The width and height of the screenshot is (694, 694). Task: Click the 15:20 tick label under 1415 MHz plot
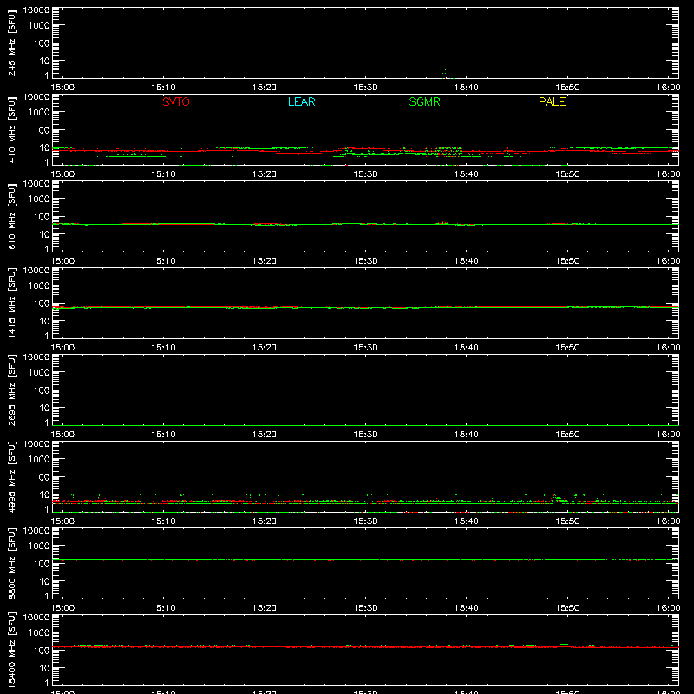[x=265, y=348]
